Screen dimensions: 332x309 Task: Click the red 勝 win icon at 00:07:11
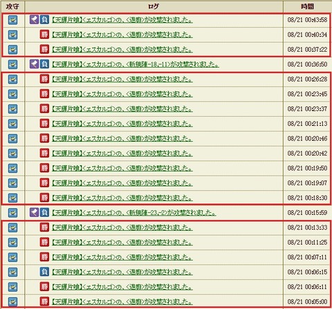coord(44,257)
